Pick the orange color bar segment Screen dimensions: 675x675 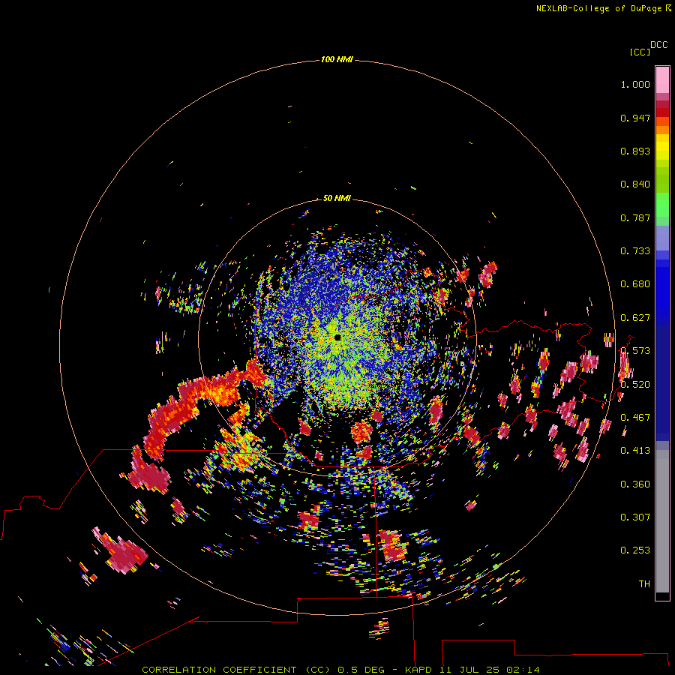(662, 130)
